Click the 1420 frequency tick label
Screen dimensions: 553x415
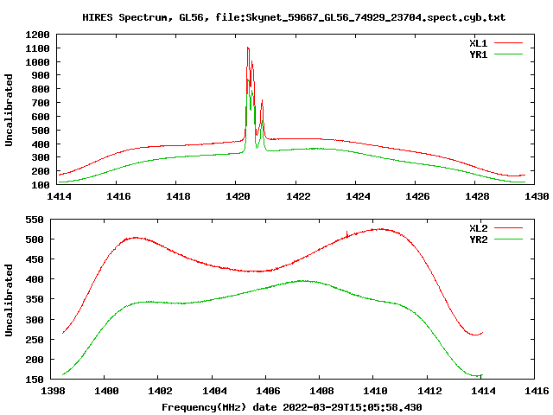(x=238, y=196)
